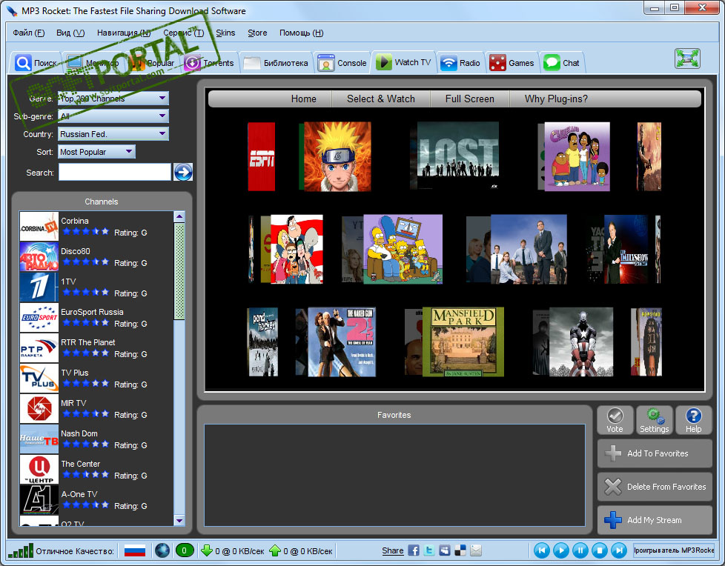This screenshot has height=566, width=725.
Task: Click the previous track player button
Action: point(541,550)
